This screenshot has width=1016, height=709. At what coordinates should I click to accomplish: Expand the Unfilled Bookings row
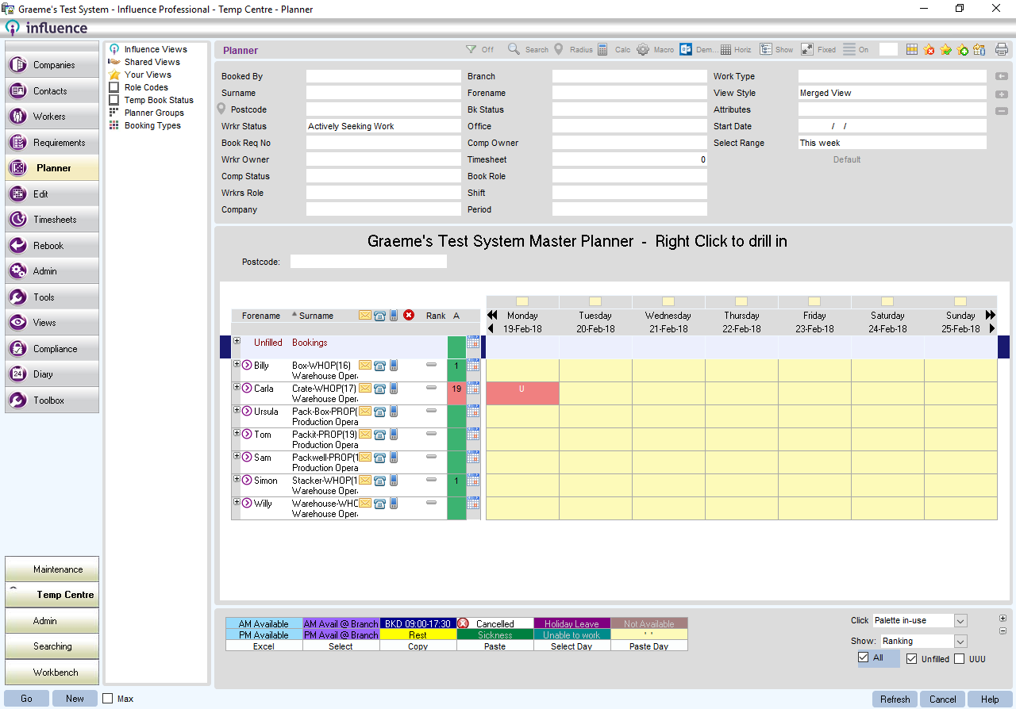(237, 341)
